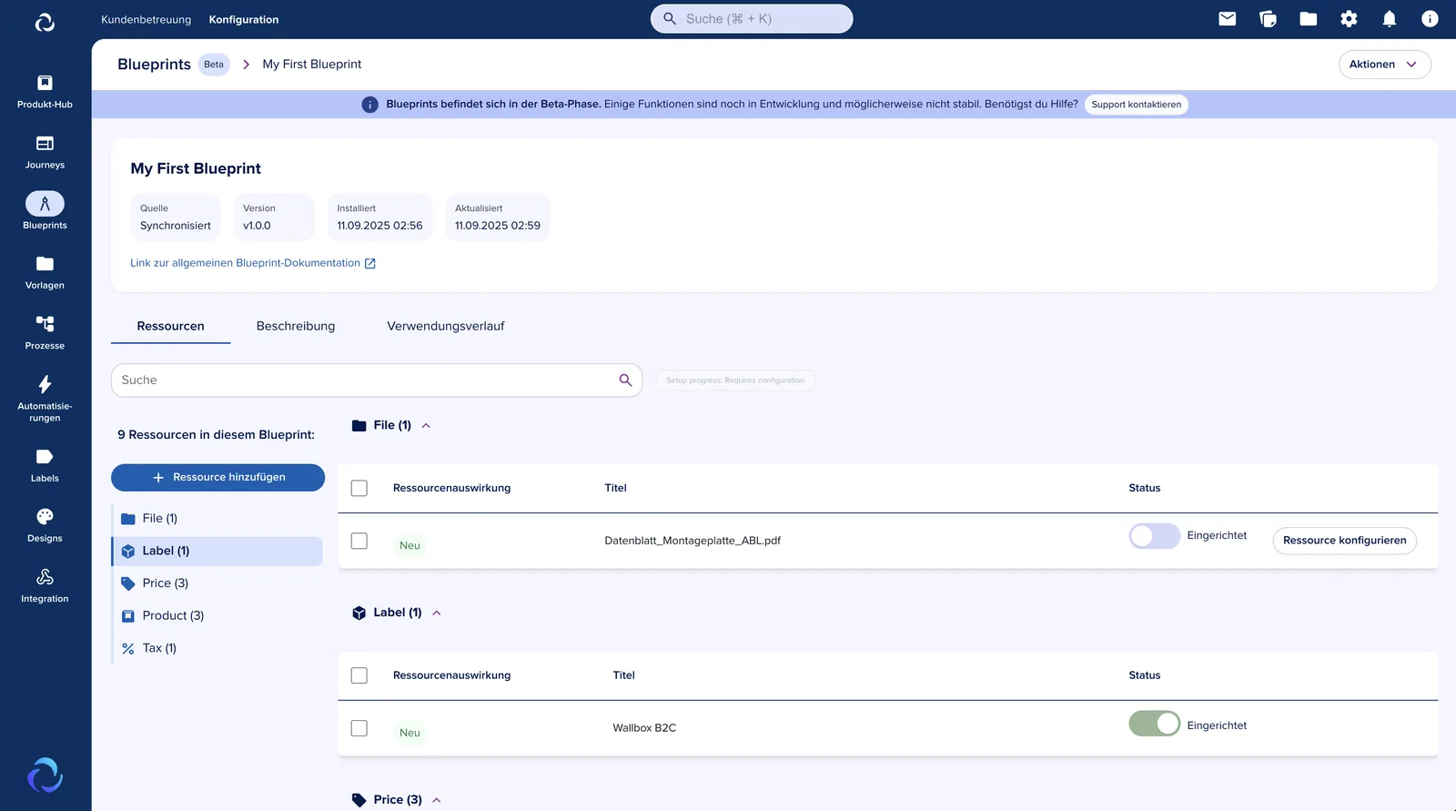
Task: Open the copy/documents icon in top bar
Action: (x=1268, y=19)
